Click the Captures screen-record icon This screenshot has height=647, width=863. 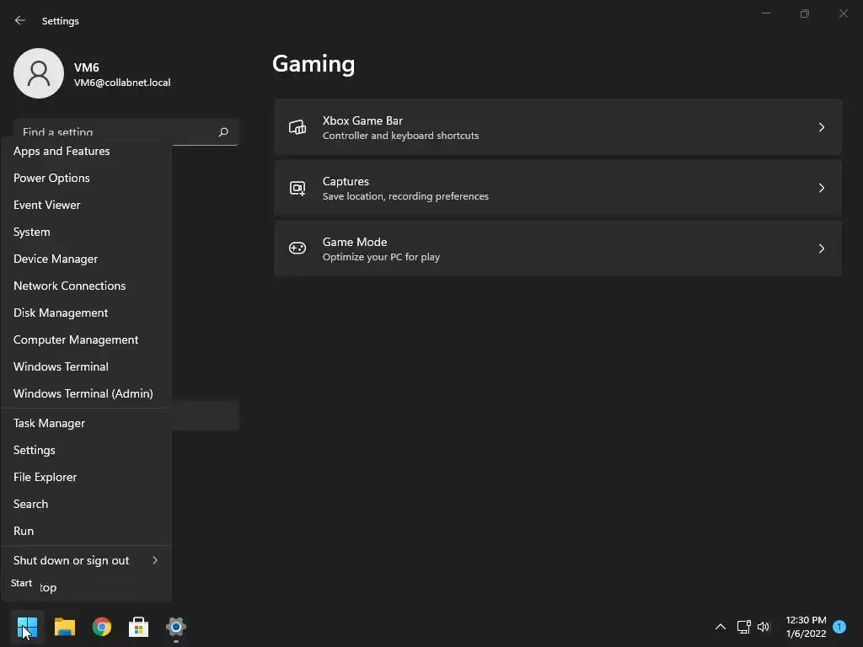pyautogui.click(x=297, y=188)
